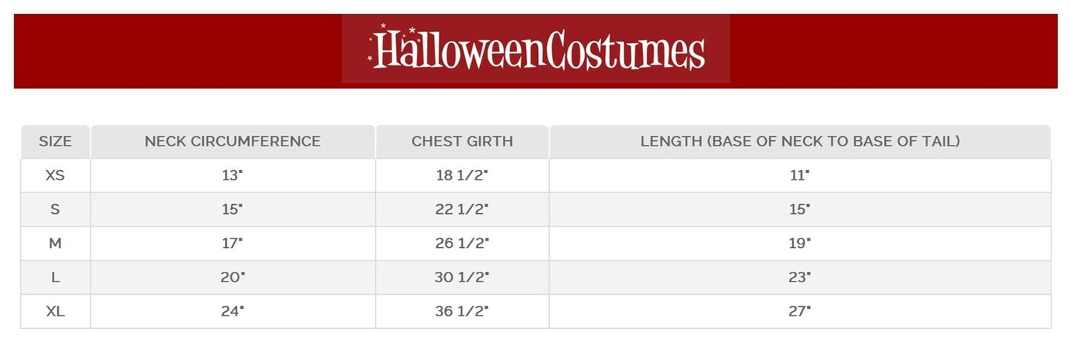Select the 36 1/2" chest girth cell
This screenshot has height=349, width=1070.
point(462,312)
